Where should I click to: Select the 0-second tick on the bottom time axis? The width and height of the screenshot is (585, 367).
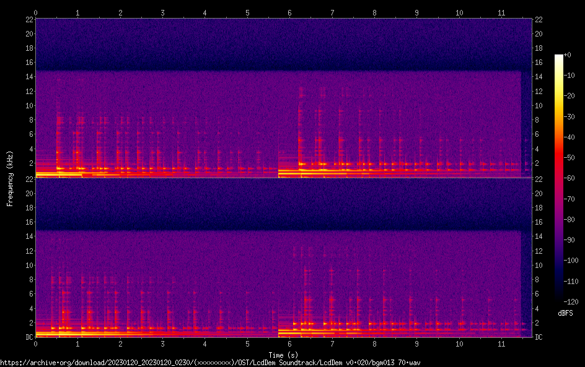pos(36,343)
